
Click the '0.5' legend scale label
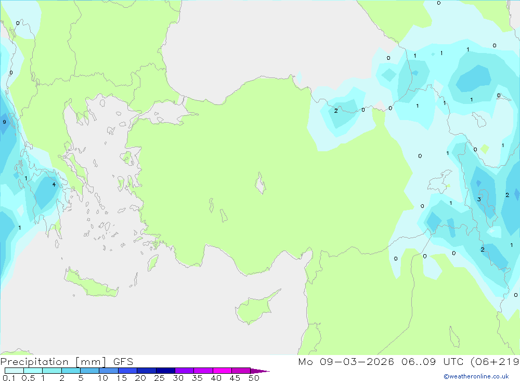pos(28,378)
